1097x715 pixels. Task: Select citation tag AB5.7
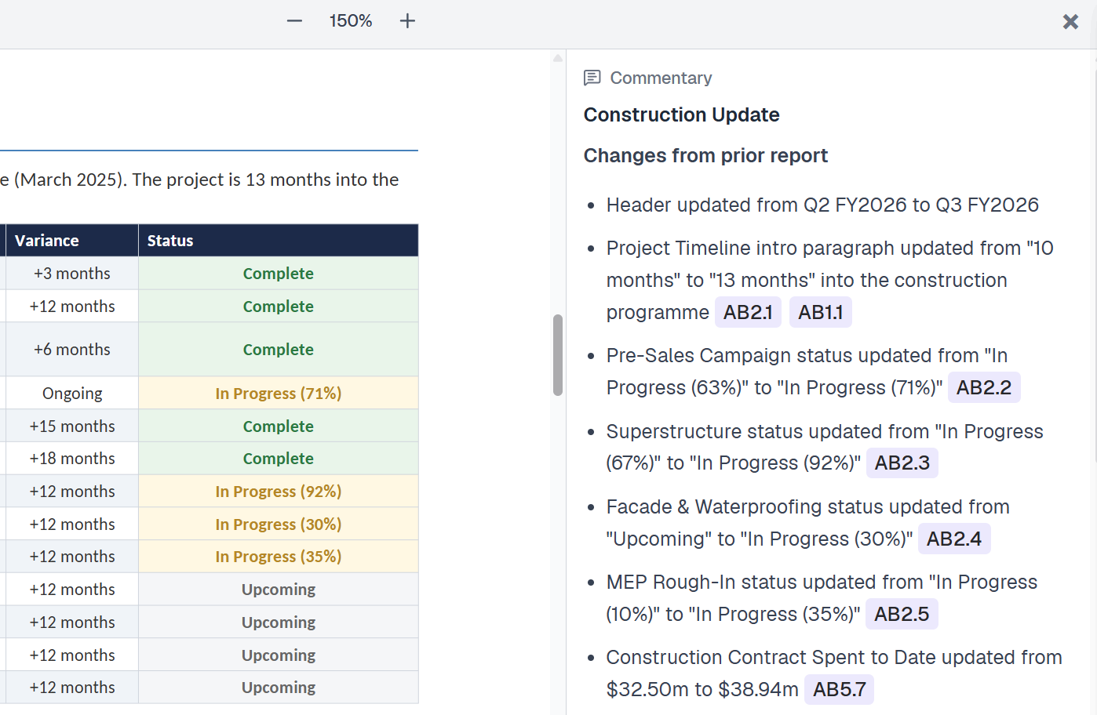839,689
